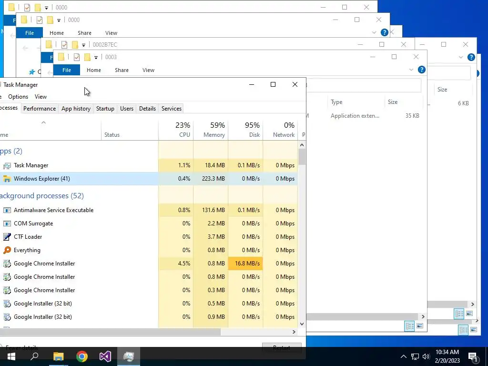Open the network icon in the system tray
The width and height of the screenshot is (488, 366).
coord(415,356)
